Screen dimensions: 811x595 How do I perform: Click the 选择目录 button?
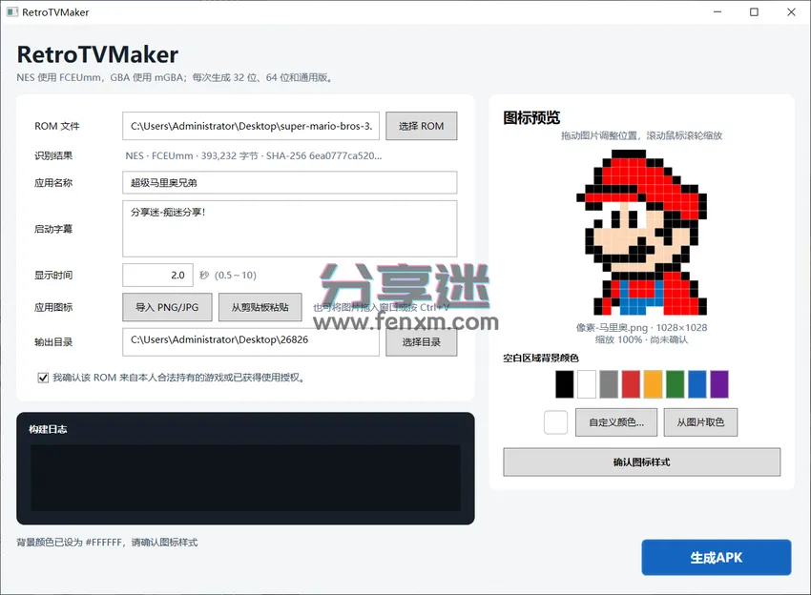pos(421,342)
